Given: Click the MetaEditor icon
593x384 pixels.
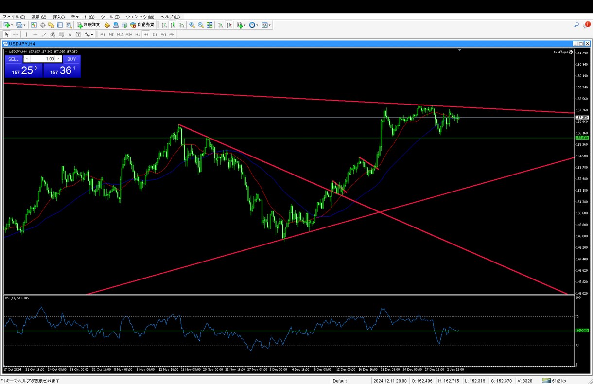Looking at the screenshot, I should (107, 25).
